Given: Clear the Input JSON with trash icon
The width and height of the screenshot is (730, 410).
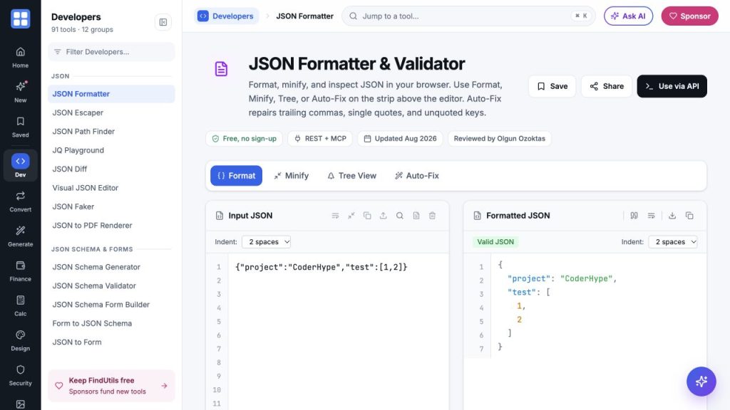Looking at the screenshot, I should pos(433,216).
